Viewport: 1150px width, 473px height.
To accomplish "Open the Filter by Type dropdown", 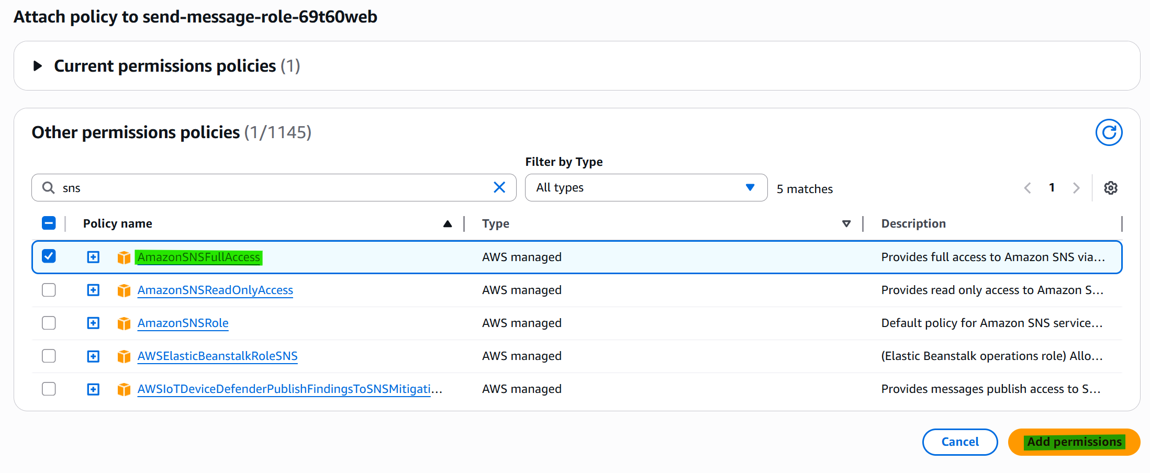I will 646,187.
